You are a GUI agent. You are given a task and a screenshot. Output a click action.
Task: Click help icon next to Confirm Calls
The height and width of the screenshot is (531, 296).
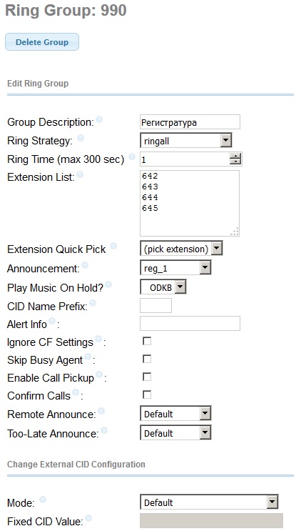point(76,392)
